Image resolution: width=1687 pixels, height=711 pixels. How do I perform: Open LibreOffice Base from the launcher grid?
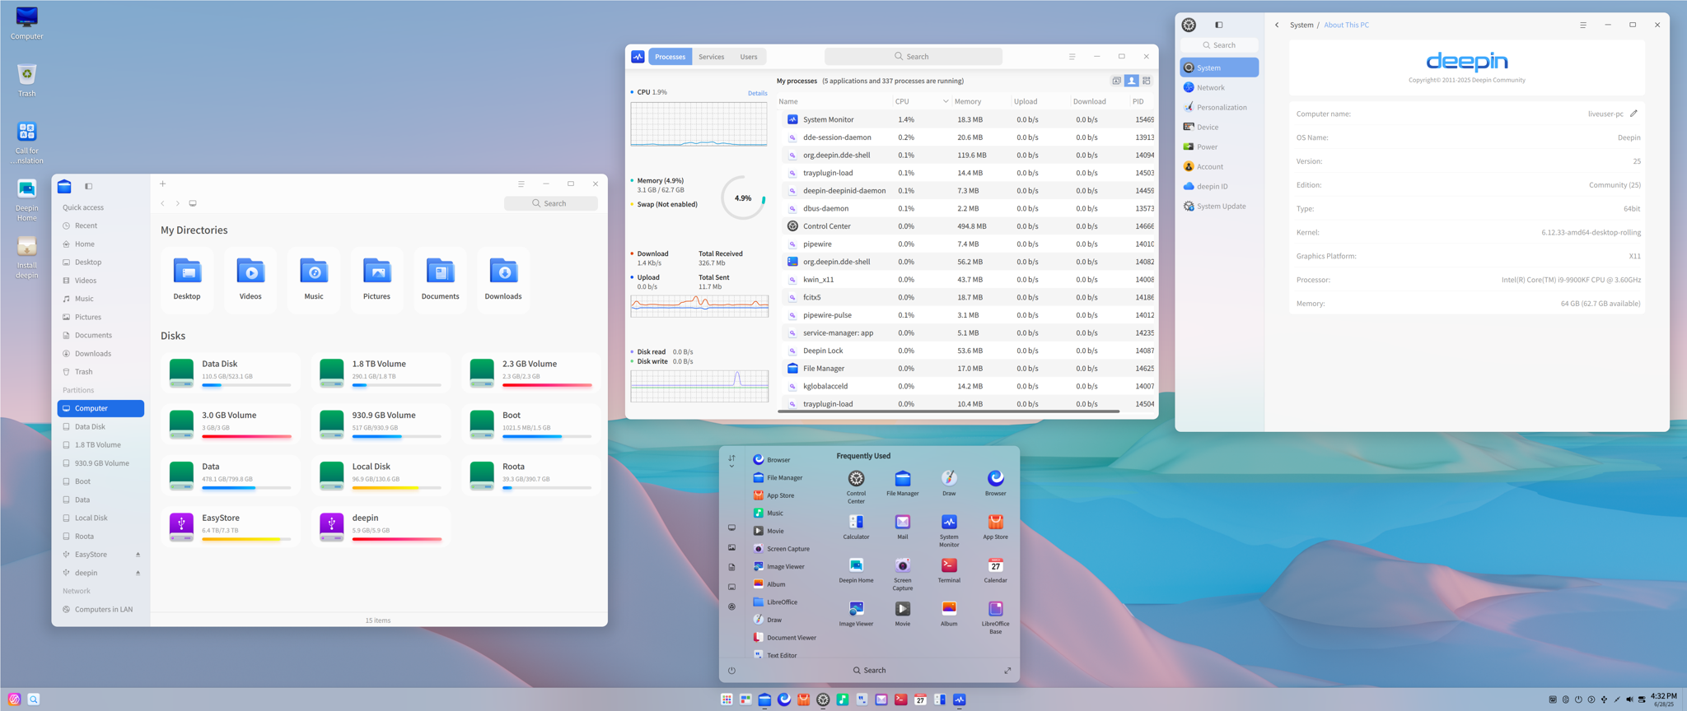coord(995,617)
